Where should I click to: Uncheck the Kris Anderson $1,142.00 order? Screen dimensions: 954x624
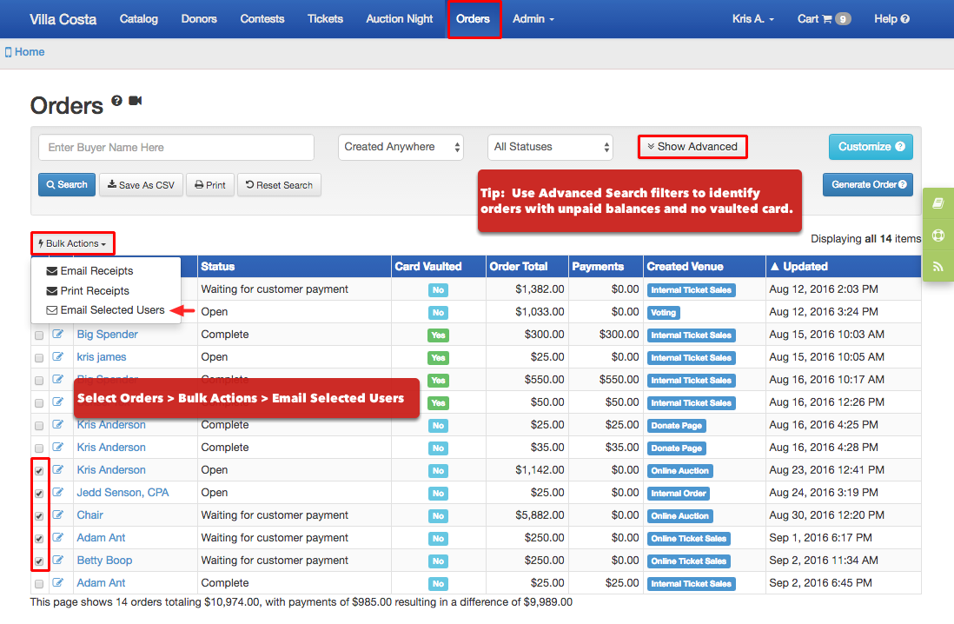(39, 470)
